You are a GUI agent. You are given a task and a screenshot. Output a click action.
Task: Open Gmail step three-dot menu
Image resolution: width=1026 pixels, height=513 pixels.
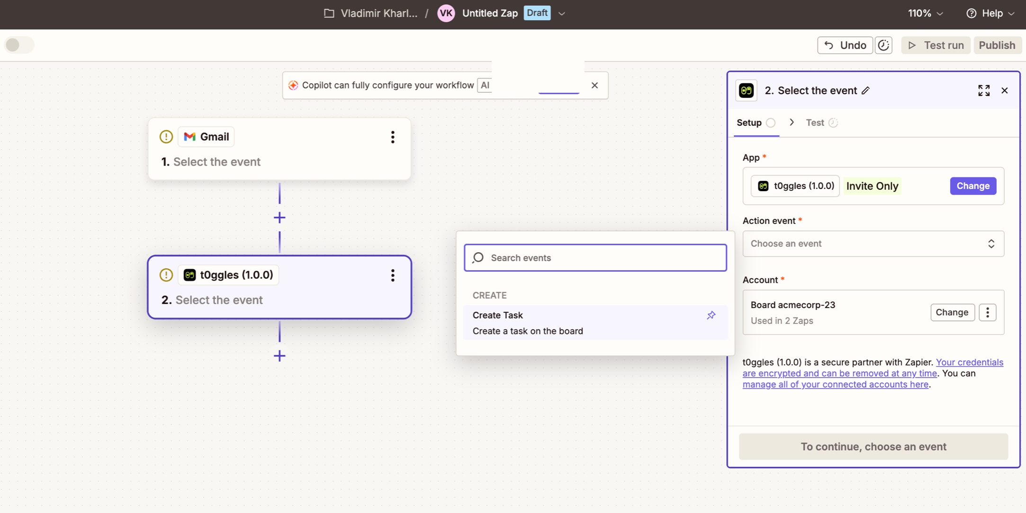click(392, 137)
